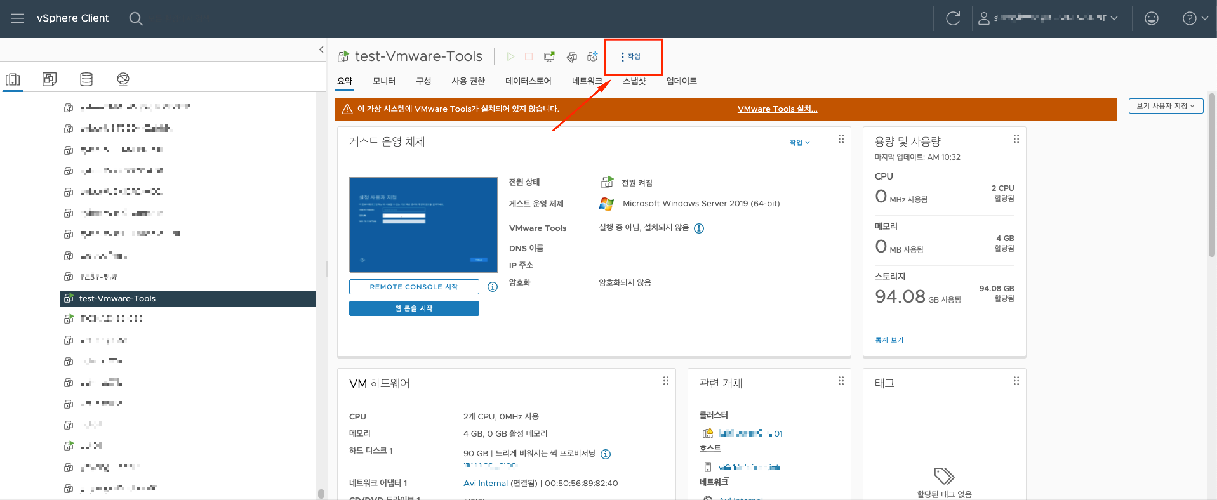Viewport: 1217px width, 500px height.
Task: Click guest OS card drag handle
Action: point(841,139)
